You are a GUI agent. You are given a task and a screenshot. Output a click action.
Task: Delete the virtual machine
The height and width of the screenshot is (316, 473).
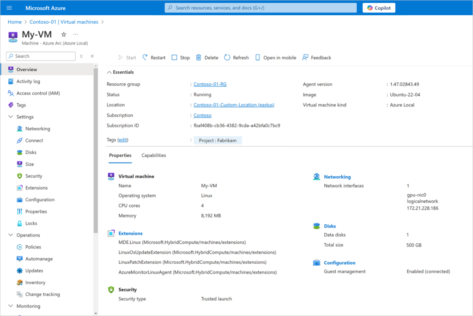[x=207, y=57]
